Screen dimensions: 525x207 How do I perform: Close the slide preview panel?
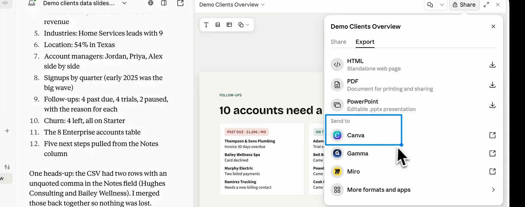[498, 5]
